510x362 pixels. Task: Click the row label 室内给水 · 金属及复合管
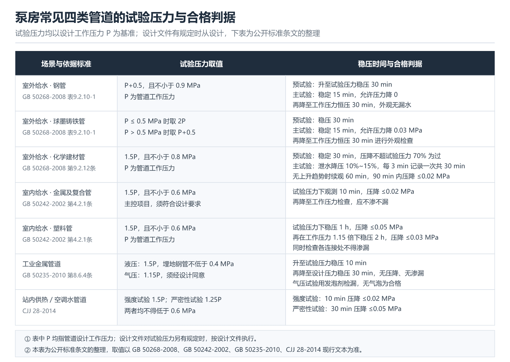57,193
